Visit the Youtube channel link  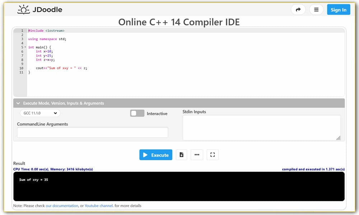click(99, 206)
